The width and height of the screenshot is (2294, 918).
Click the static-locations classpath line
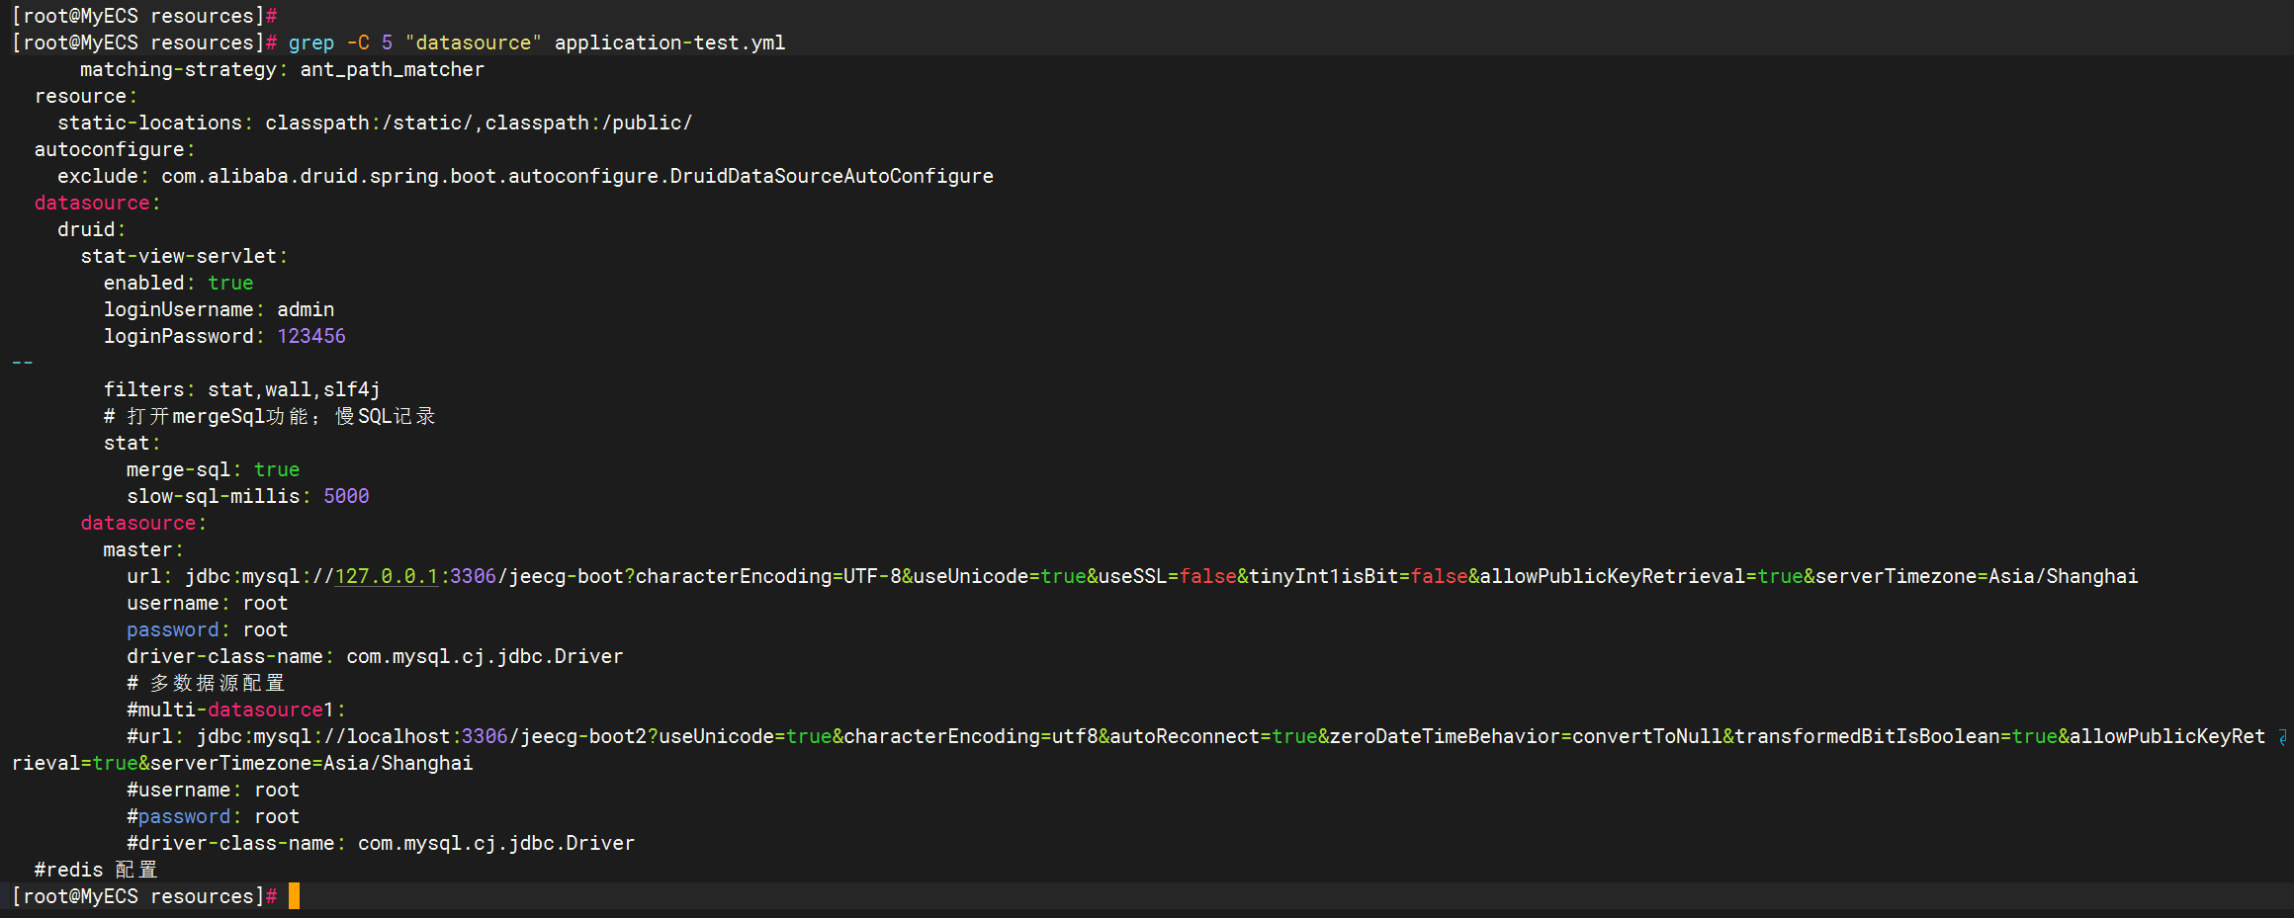(375, 123)
